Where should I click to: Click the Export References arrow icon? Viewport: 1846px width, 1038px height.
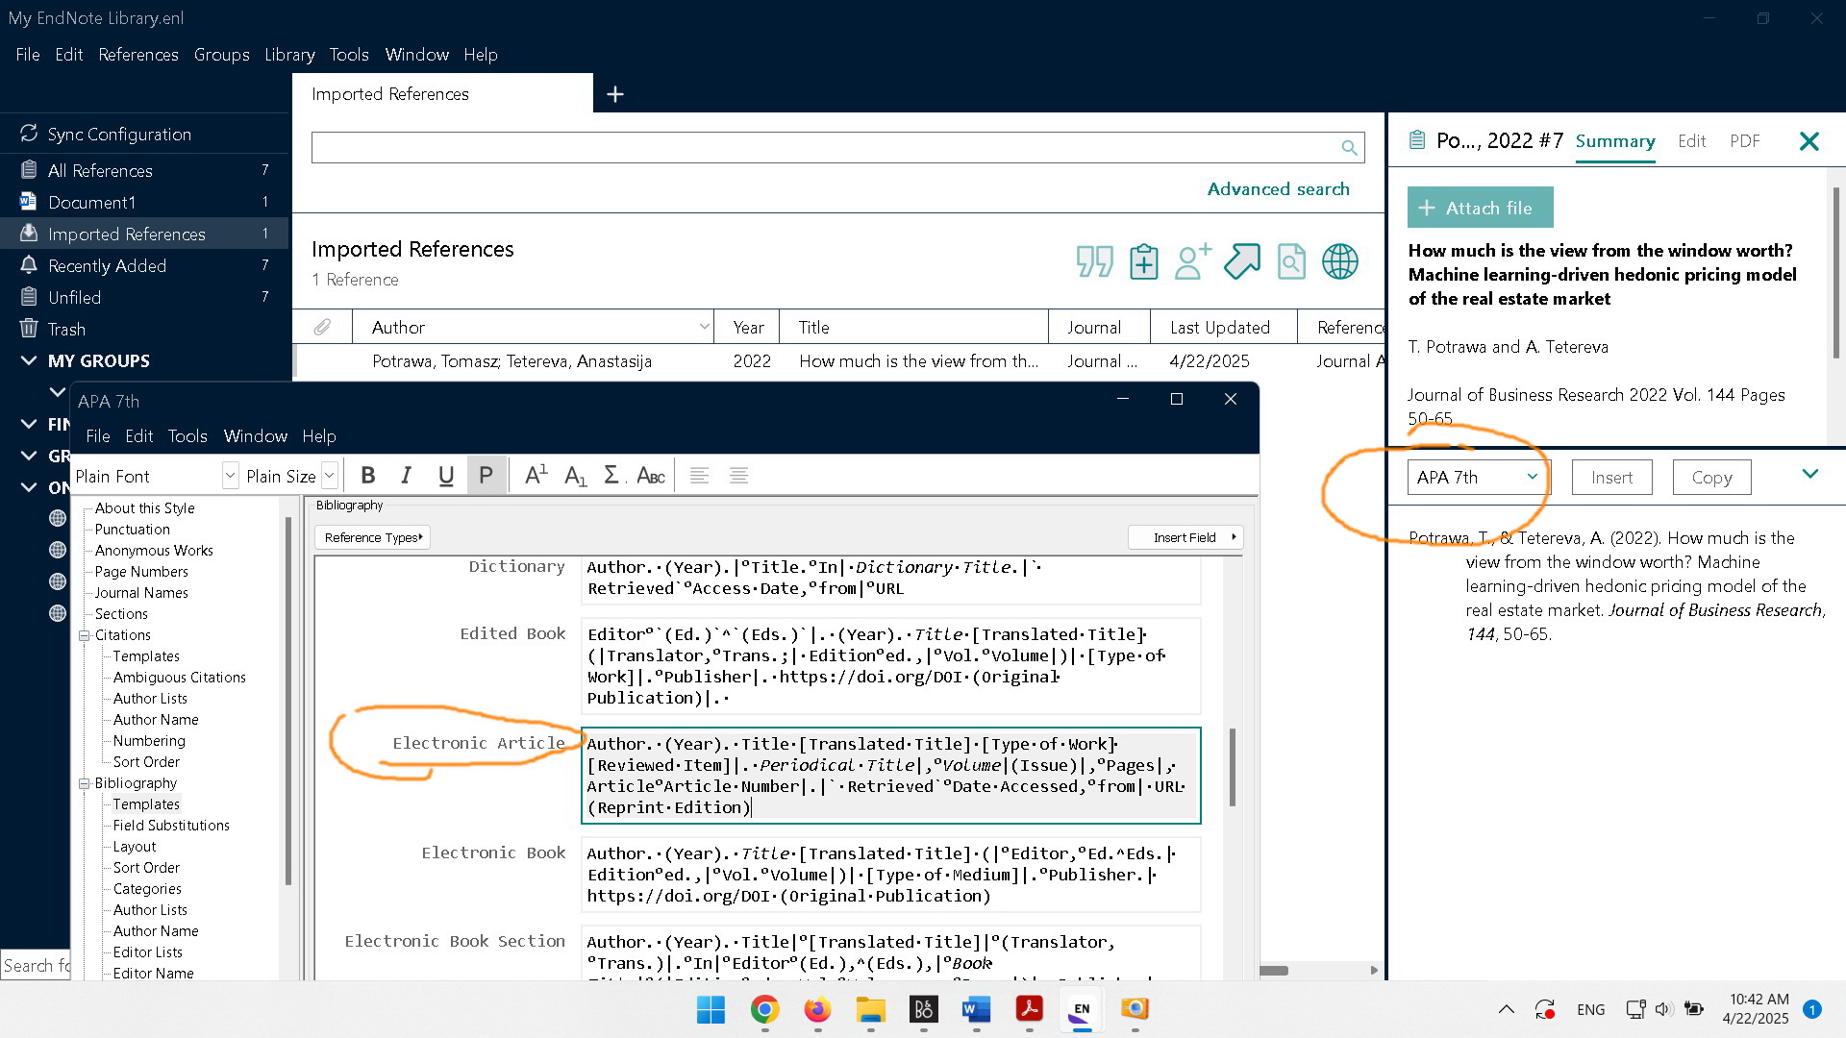pyautogui.click(x=1241, y=261)
